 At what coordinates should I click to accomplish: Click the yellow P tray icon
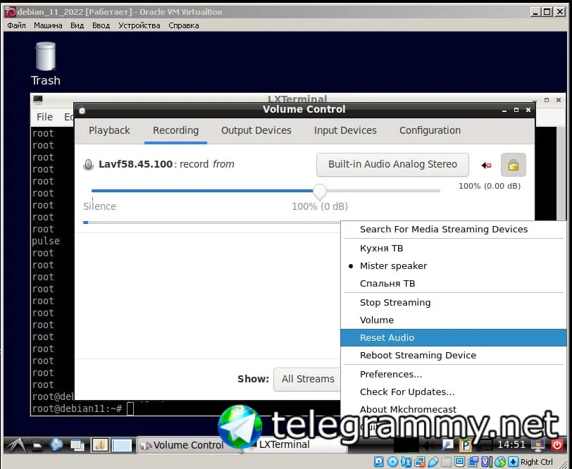[x=466, y=445]
